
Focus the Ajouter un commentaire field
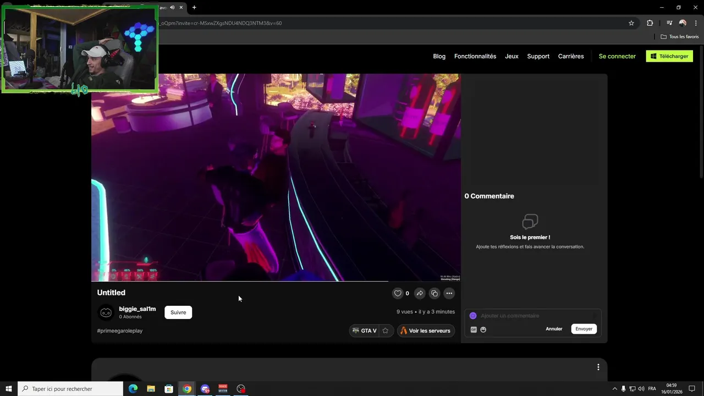tap(533, 316)
